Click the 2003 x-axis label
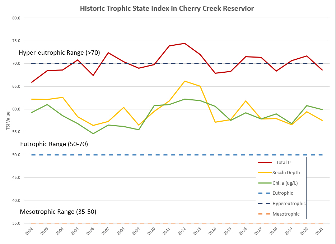Image resolution: width=336 pixels, height=244 pixels. coord(45,231)
